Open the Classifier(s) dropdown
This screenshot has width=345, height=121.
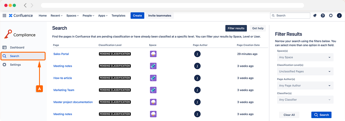[305, 100]
